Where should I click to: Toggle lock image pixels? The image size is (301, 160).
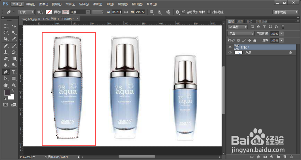(x=244, y=41)
